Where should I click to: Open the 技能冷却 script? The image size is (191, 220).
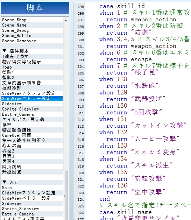pyautogui.click(x=32, y=88)
